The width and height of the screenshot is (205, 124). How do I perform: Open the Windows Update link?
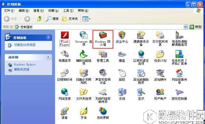(25, 64)
